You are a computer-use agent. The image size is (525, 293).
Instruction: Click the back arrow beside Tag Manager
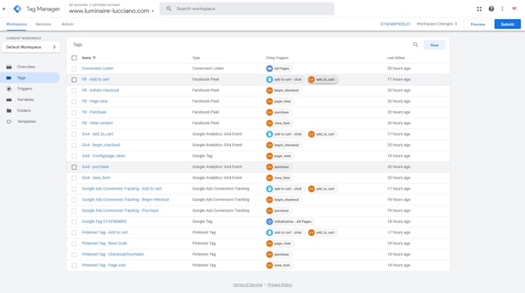pos(4,9)
